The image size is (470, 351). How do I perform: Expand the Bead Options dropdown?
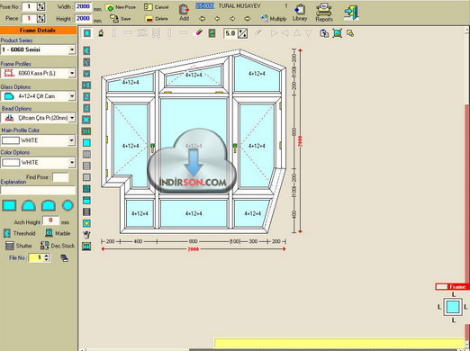pyautogui.click(x=72, y=118)
